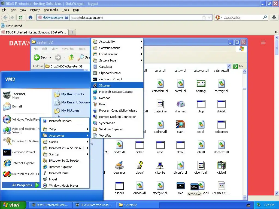
Task: Select the cliconf help file icon
Action: click(x=140, y=165)
